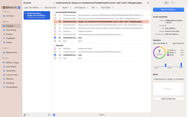The image size is (188, 117).
Task: Click the share icon in the crash header
Action: [x=148, y=3]
